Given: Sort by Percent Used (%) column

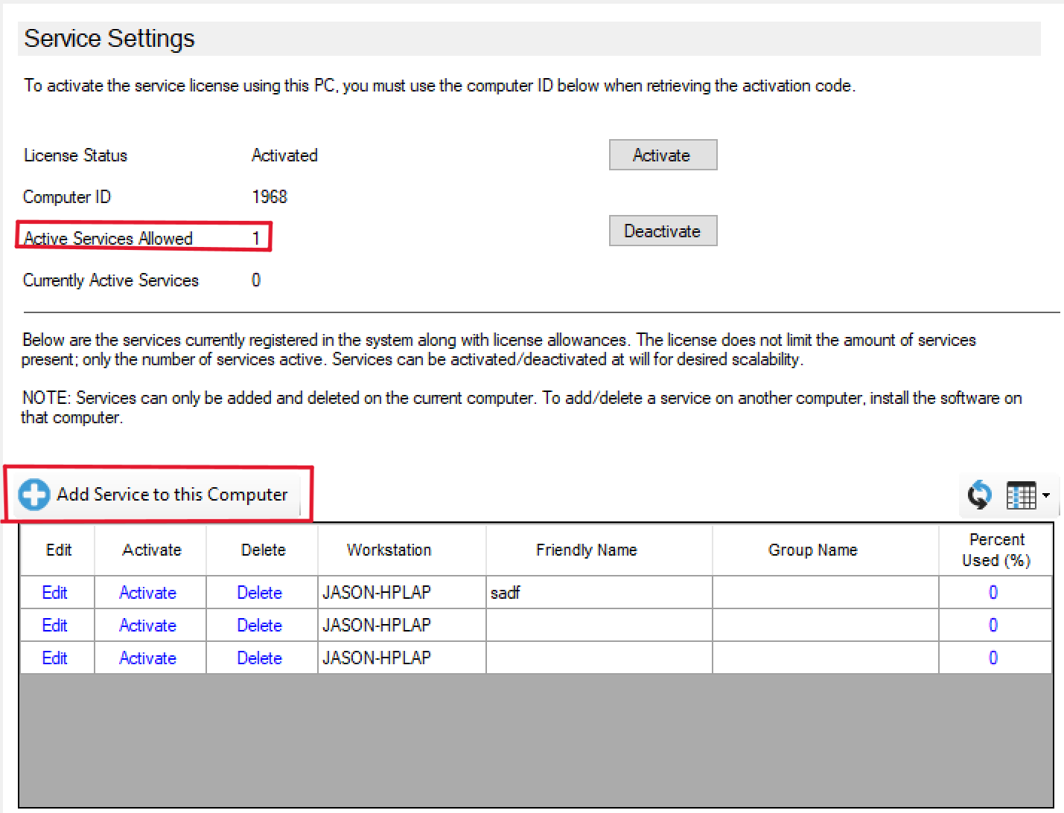Looking at the screenshot, I should click(x=995, y=550).
